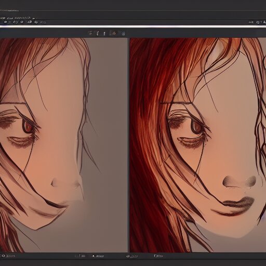Viewport: 266px width, 266px height.
Task: Click the diamond-shaped icon in top-left toolbar
Action: click(x=16, y=22)
